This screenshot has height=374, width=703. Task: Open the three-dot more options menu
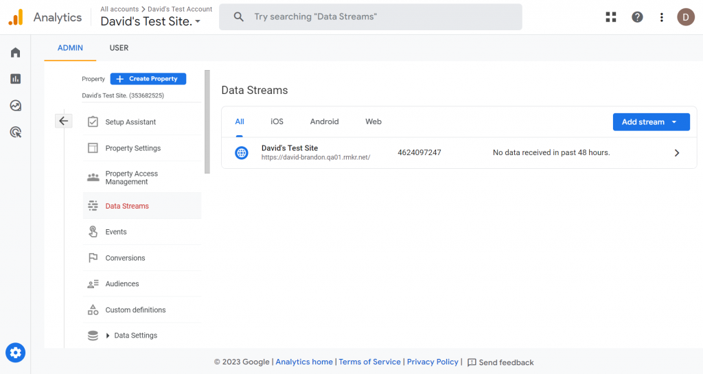(661, 17)
